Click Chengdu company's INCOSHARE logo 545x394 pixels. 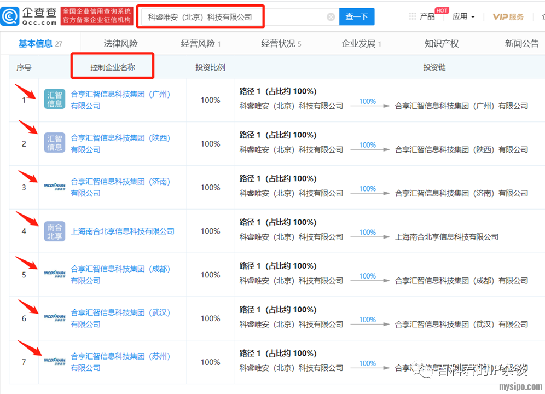(x=55, y=274)
